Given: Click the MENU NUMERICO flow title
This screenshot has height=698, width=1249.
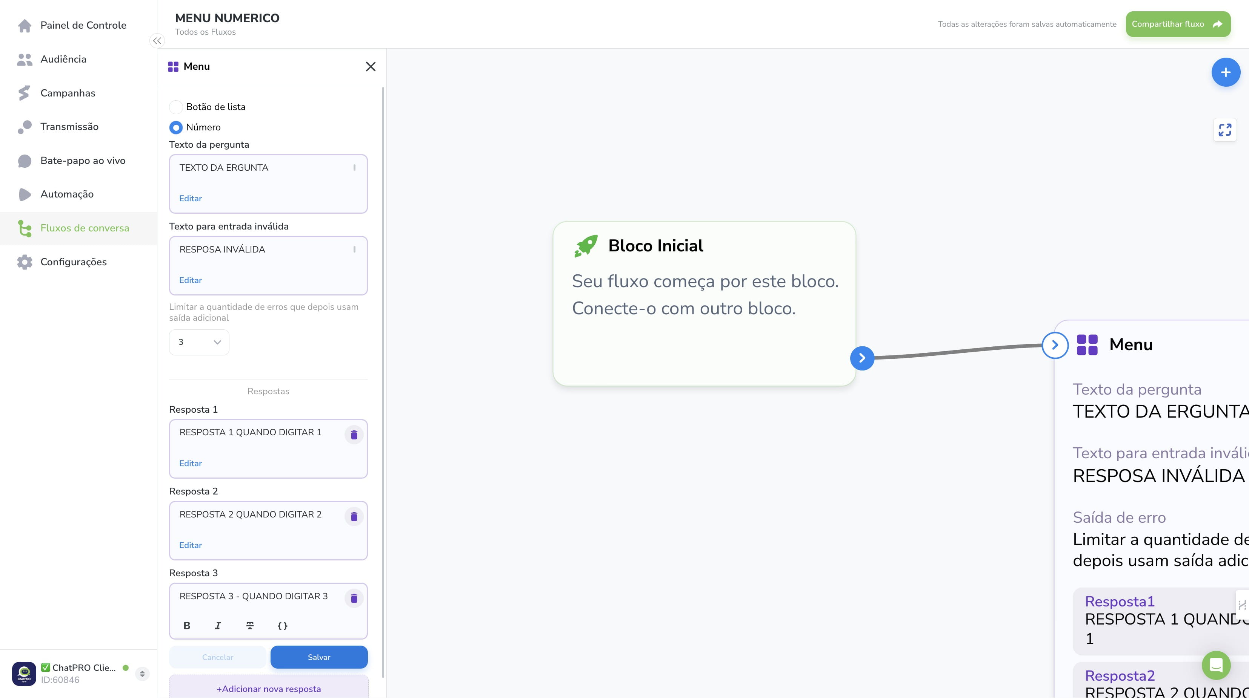Looking at the screenshot, I should (x=228, y=18).
